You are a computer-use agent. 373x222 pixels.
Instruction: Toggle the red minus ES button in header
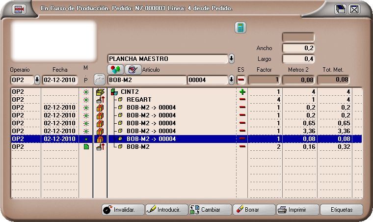(241, 80)
